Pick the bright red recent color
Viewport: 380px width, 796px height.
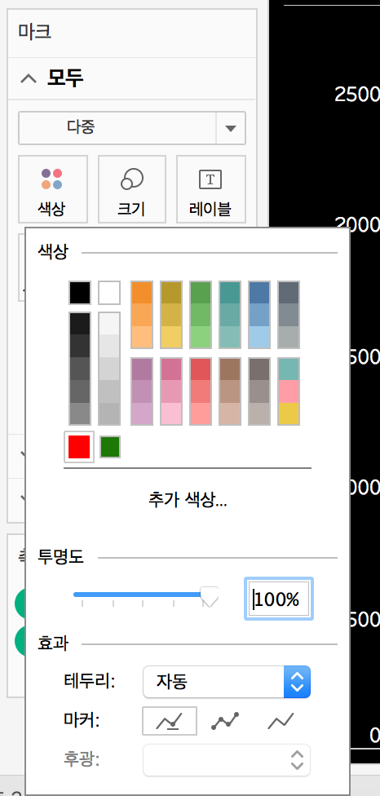pyautogui.click(x=79, y=447)
